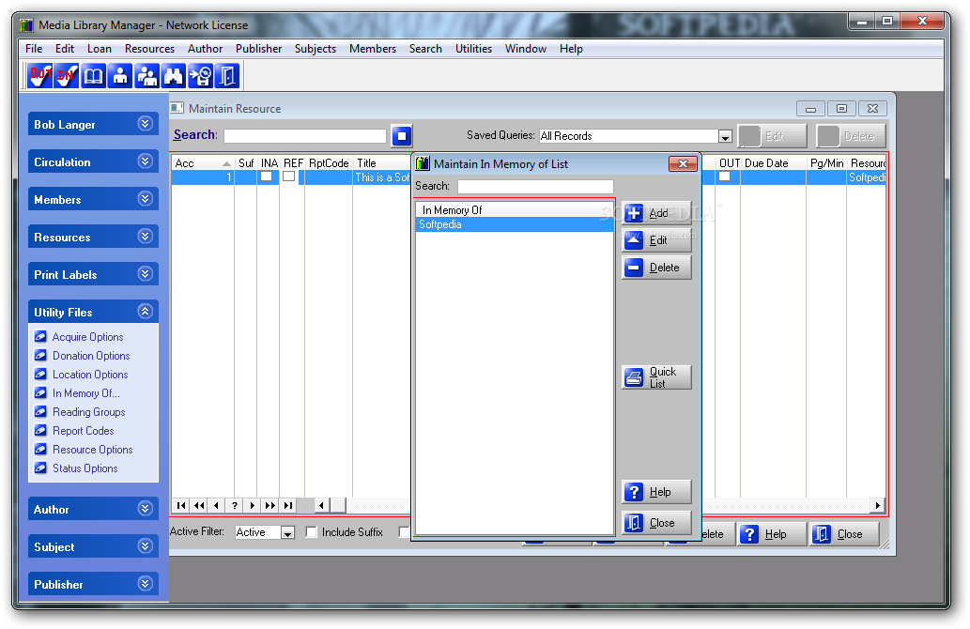Viewport: 970px width, 629px height.
Task: Click the Maintain Resource Search input field
Action: pyautogui.click(x=305, y=136)
